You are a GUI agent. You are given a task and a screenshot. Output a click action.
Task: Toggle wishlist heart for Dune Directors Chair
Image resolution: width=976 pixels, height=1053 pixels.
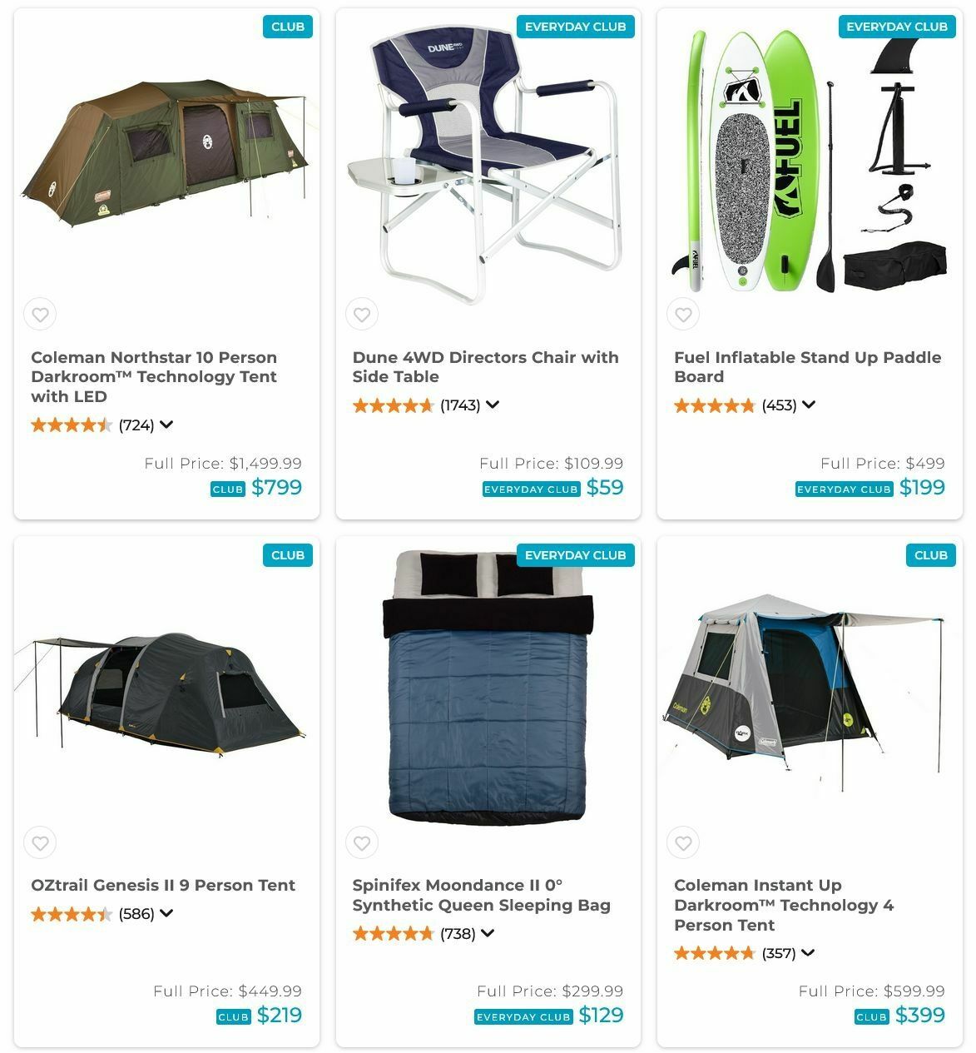(x=362, y=315)
